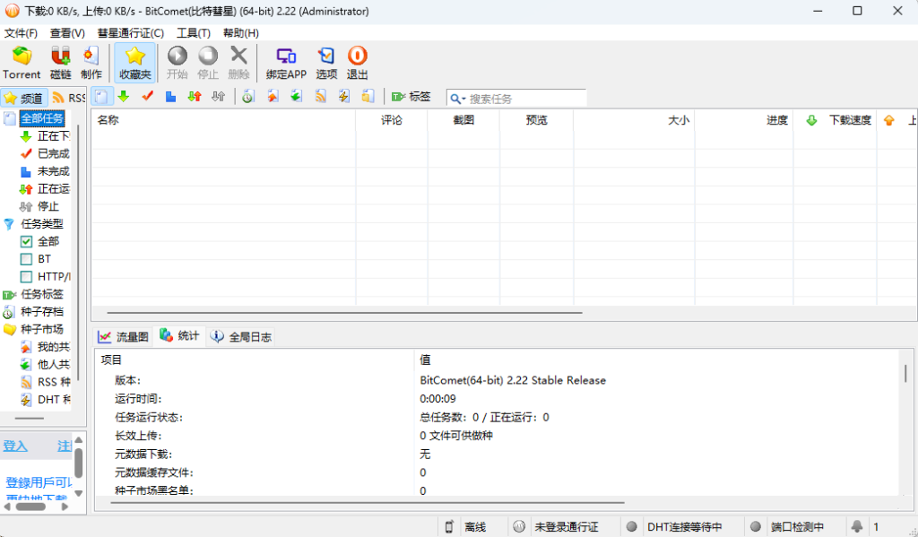The image size is (918, 537).
Task: Sort by the 大小 column header
Action: 634,120
